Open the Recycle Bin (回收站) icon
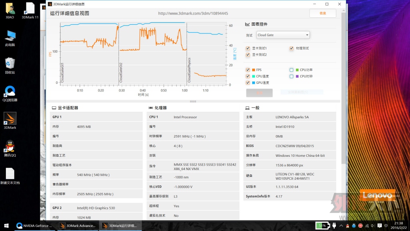 coord(10,66)
